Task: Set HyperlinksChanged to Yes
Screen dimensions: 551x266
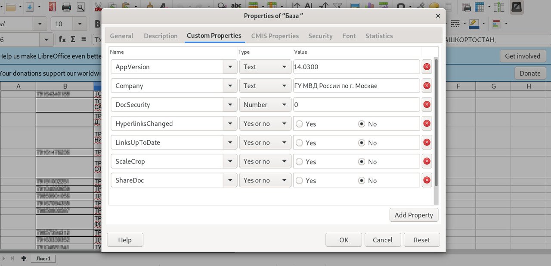Action: pos(300,124)
